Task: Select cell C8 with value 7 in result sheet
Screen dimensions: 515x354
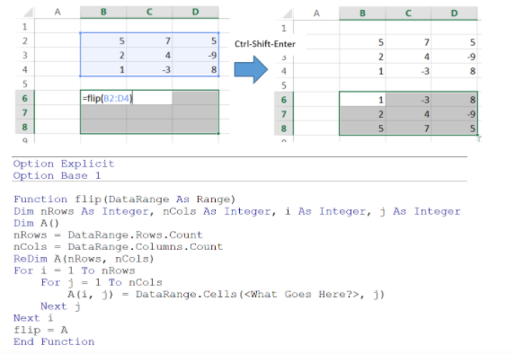Action: coord(408,128)
